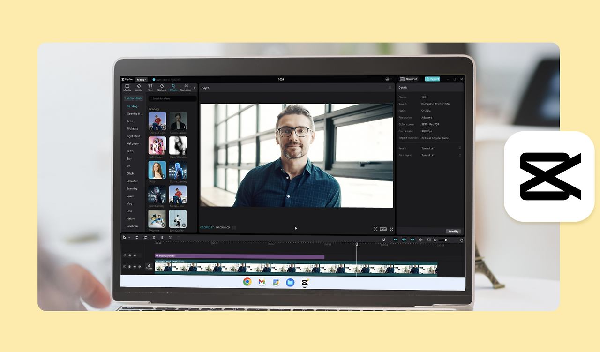Enter fullscreen preview mode
Viewport: 600px width, 352px height.
[391, 229]
